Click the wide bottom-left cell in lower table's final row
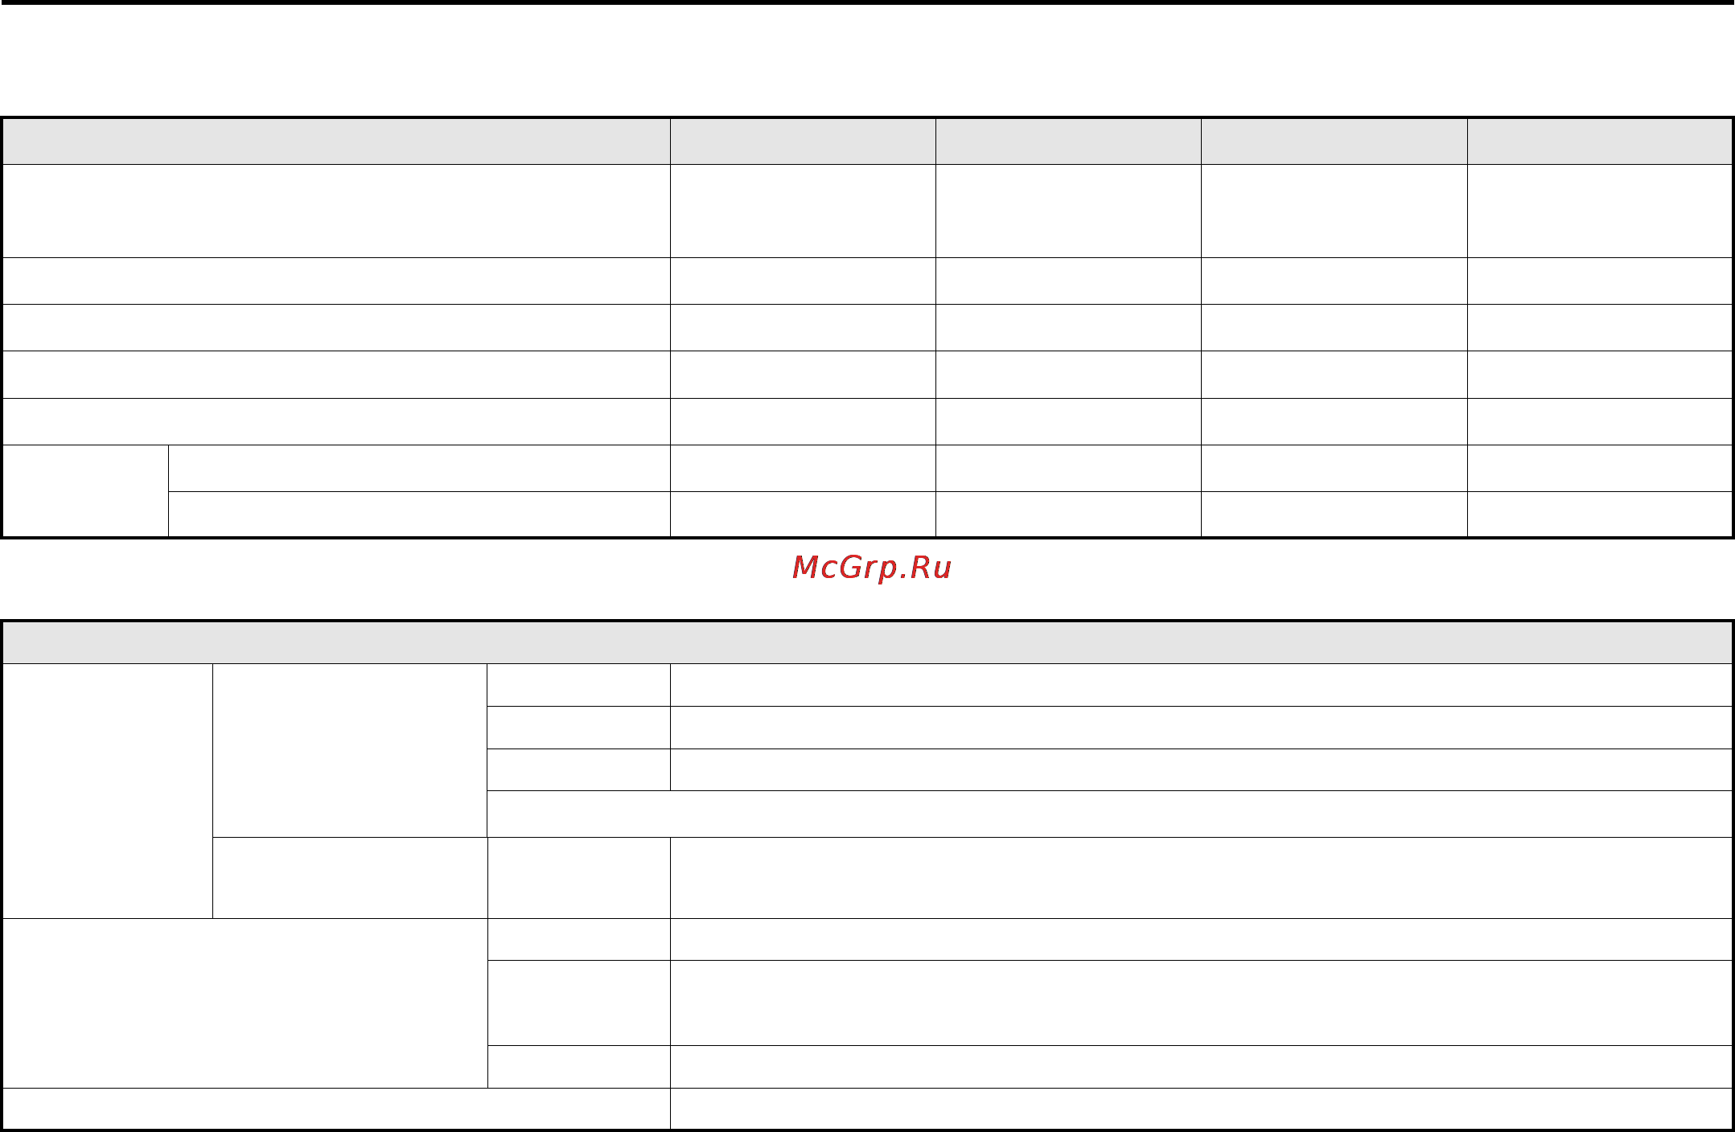Screen dimensions: 1735x1132 click(336, 1109)
